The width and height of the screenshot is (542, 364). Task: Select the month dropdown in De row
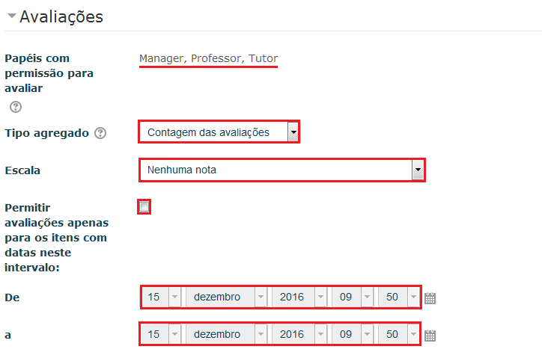[x=226, y=297]
